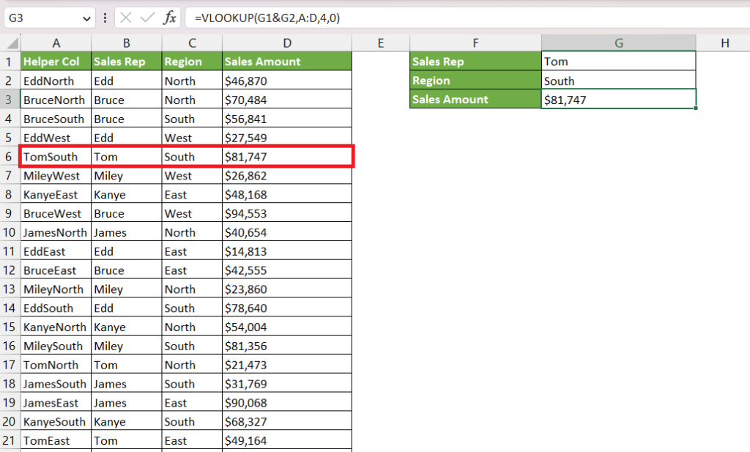Select column E header
Viewport: 750px width, 452px height.
[381, 43]
